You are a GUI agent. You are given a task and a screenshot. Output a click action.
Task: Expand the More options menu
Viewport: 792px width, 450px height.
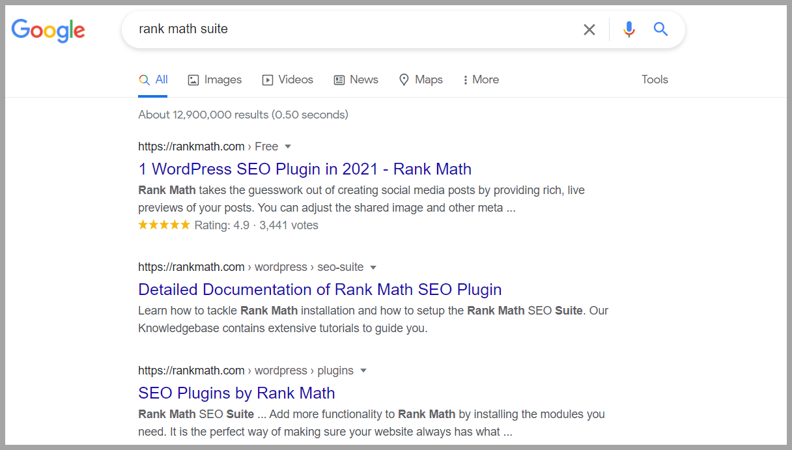(x=481, y=79)
